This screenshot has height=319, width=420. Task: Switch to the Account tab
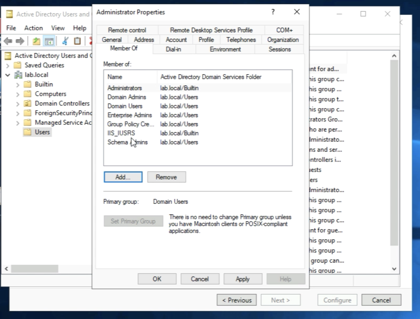pyautogui.click(x=176, y=40)
